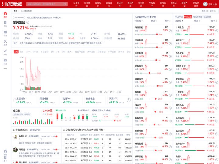The width and height of the screenshot is (219, 164).
Task: Click the 返回 back icon
Action: tap(215, 11)
